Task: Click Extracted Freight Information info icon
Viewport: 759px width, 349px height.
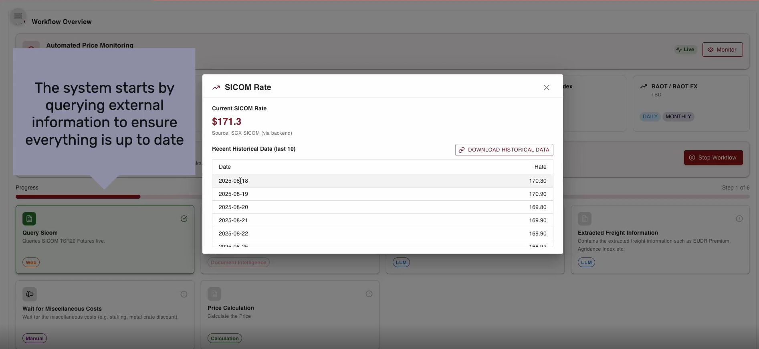Action: pyautogui.click(x=739, y=219)
